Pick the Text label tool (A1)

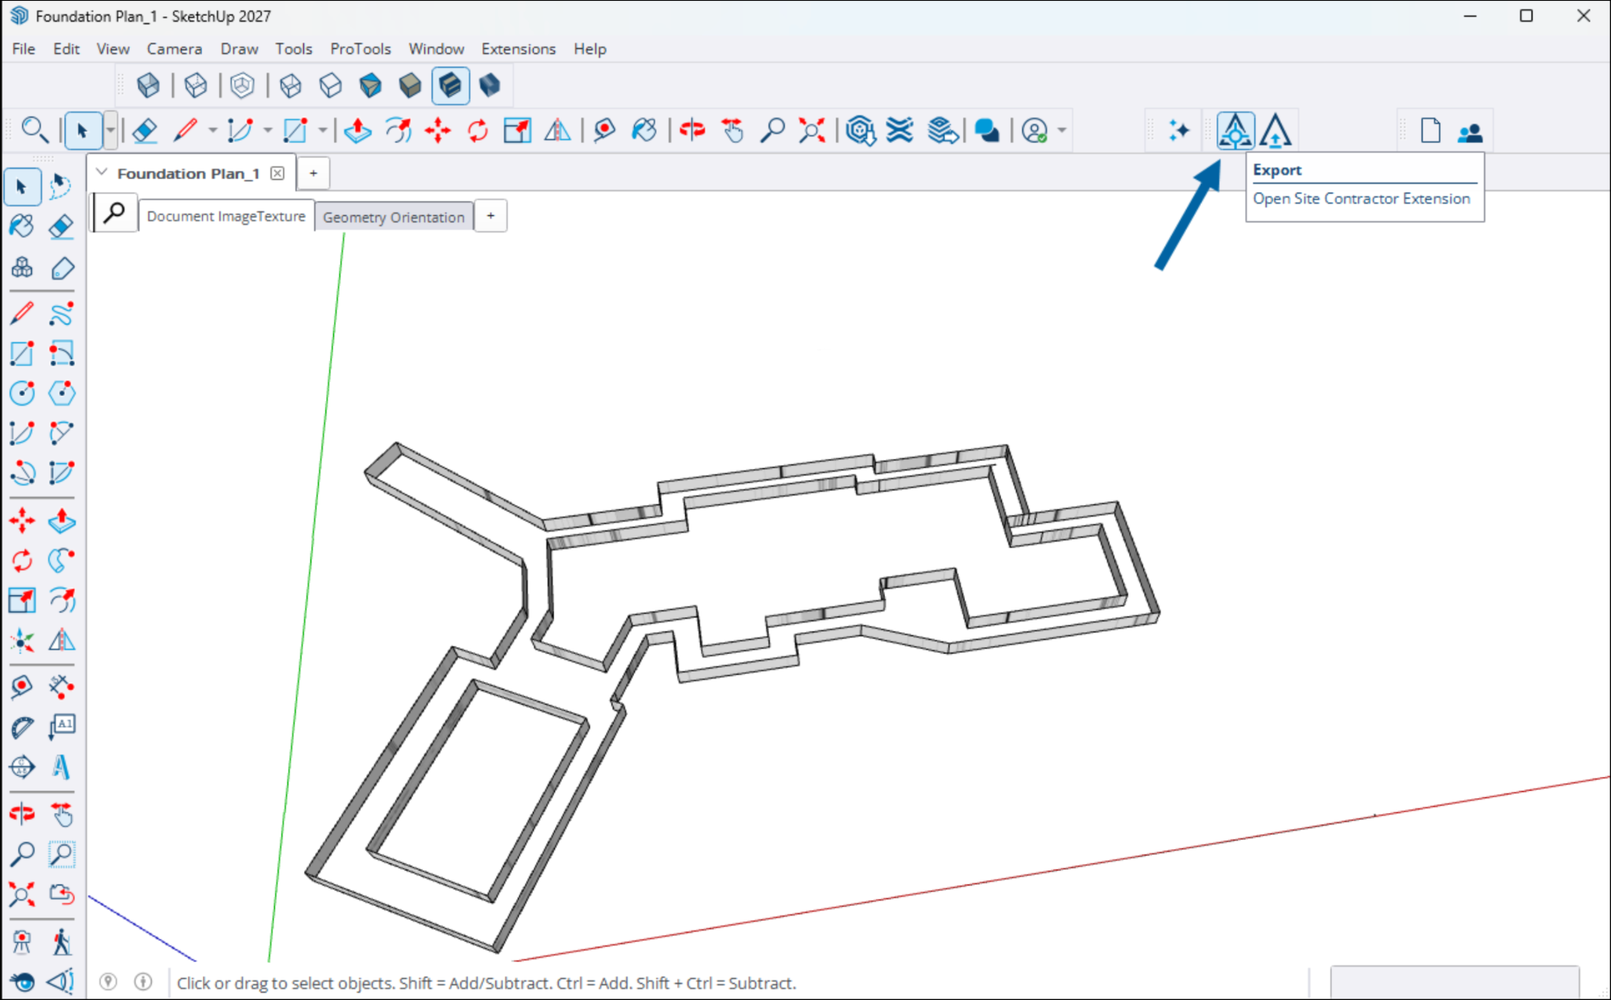(x=61, y=727)
